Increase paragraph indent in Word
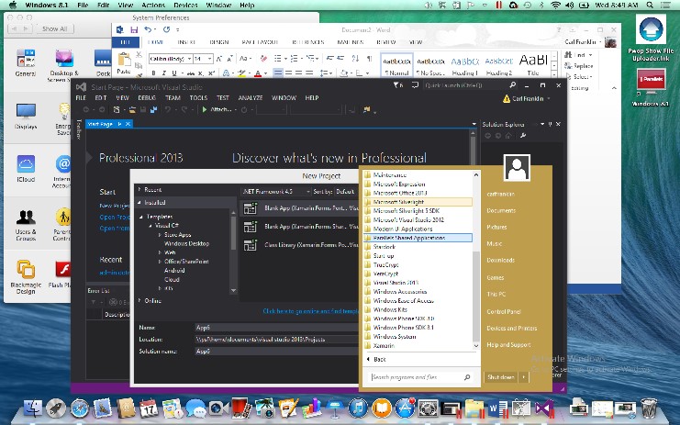Image resolution: width=680 pixels, height=425 pixels. (340, 59)
